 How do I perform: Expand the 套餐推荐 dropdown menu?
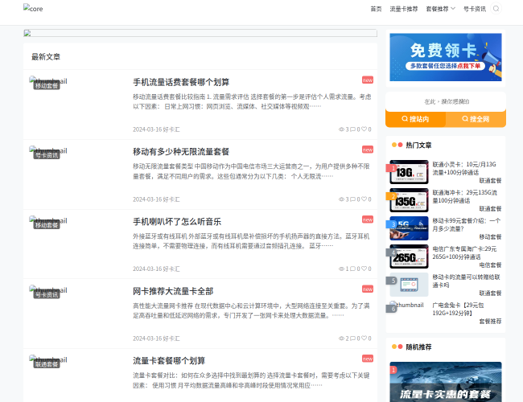[440, 9]
